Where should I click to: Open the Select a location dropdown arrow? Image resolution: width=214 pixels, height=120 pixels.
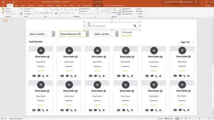click(53, 34)
